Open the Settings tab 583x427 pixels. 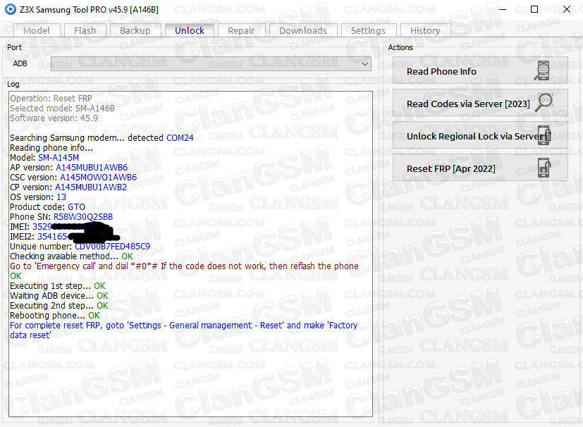click(x=368, y=30)
